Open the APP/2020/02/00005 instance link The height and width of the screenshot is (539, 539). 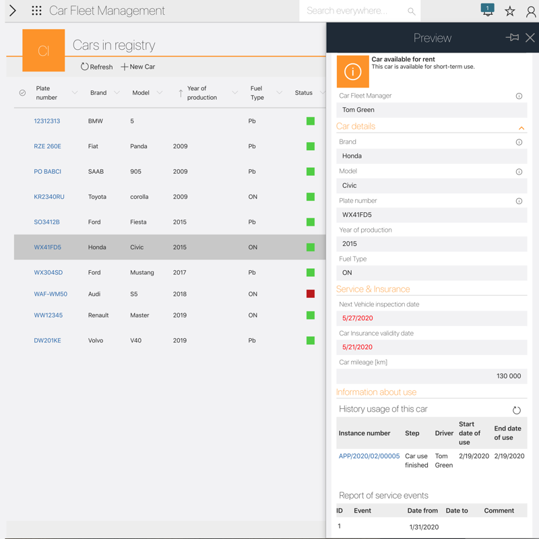click(369, 456)
